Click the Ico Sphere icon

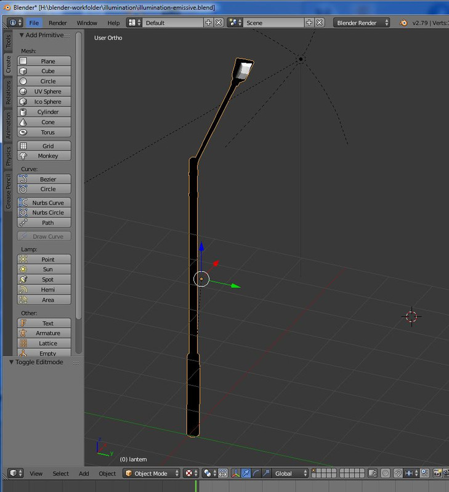pyautogui.click(x=23, y=101)
